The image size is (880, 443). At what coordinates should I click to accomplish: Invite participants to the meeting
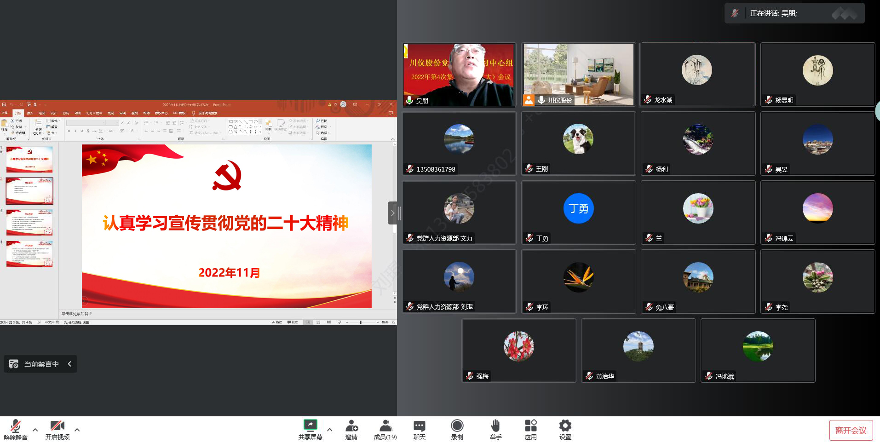351,429
